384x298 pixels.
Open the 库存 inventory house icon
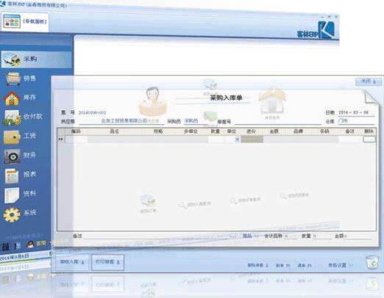point(12,98)
